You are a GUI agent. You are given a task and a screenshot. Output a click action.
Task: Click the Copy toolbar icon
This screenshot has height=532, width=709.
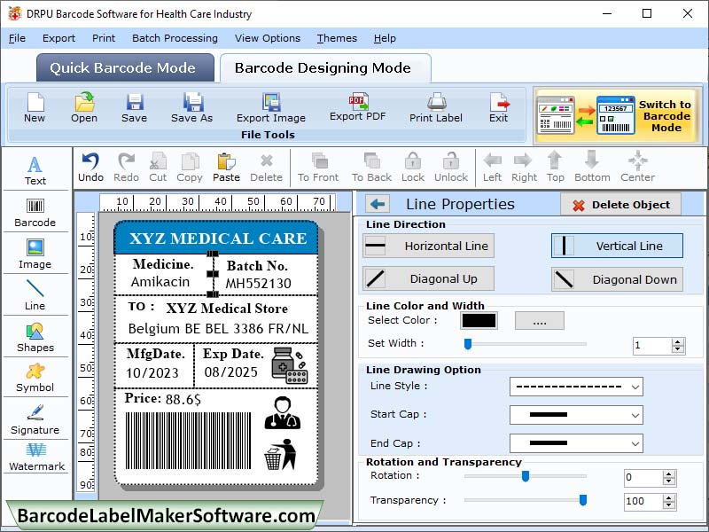190,168
